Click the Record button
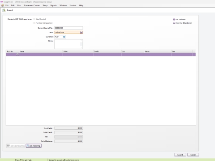Viewport: 215px width, 161px height. tap(180, 155)
